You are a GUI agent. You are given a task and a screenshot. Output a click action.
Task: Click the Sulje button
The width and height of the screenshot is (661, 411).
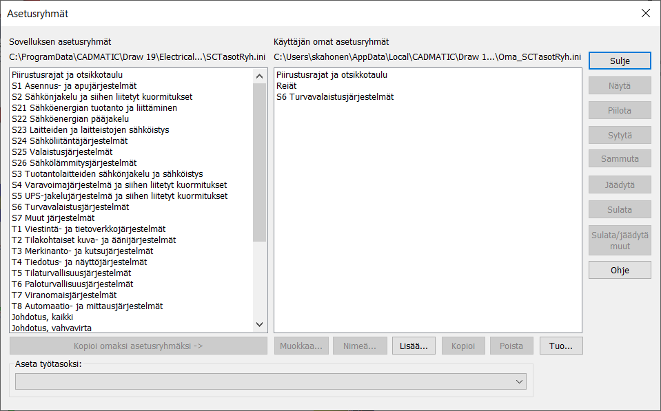[620, 61]
